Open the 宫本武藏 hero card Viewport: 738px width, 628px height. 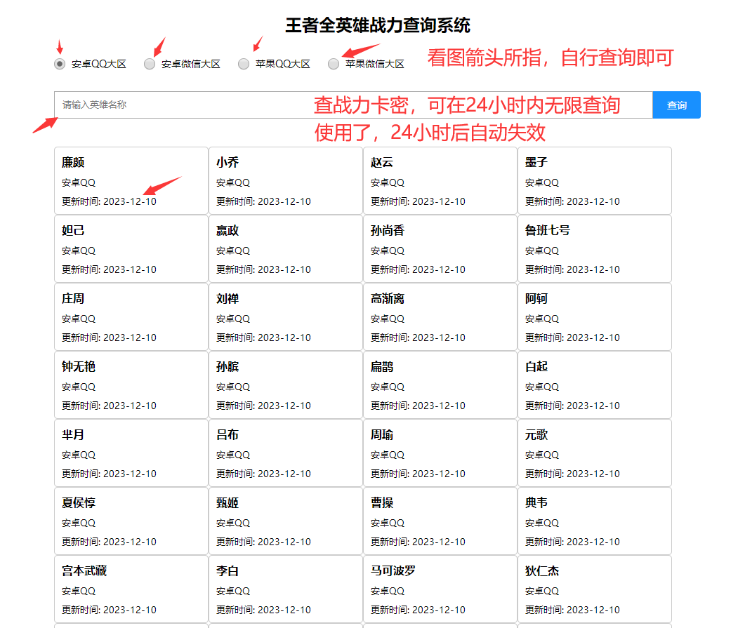click(131, 589)
